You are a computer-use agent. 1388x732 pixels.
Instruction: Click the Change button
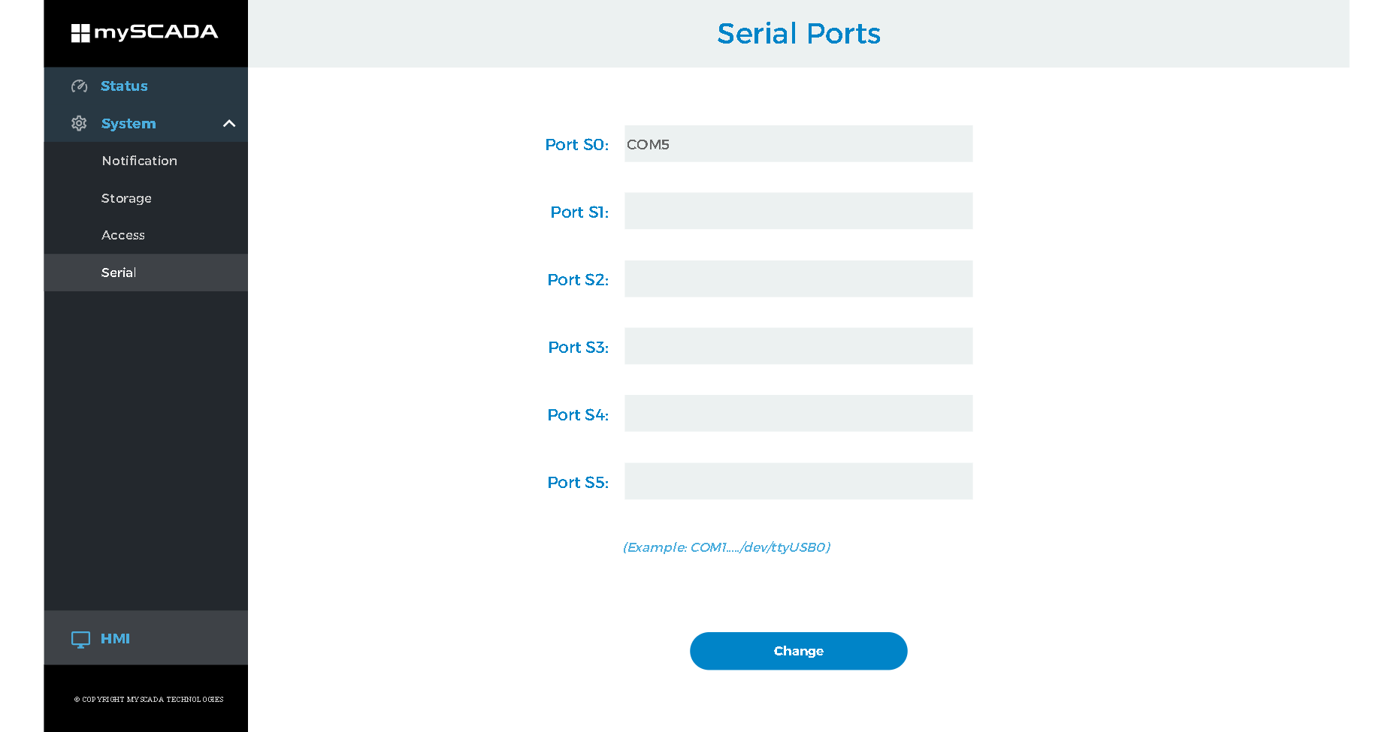click(798, 651)
